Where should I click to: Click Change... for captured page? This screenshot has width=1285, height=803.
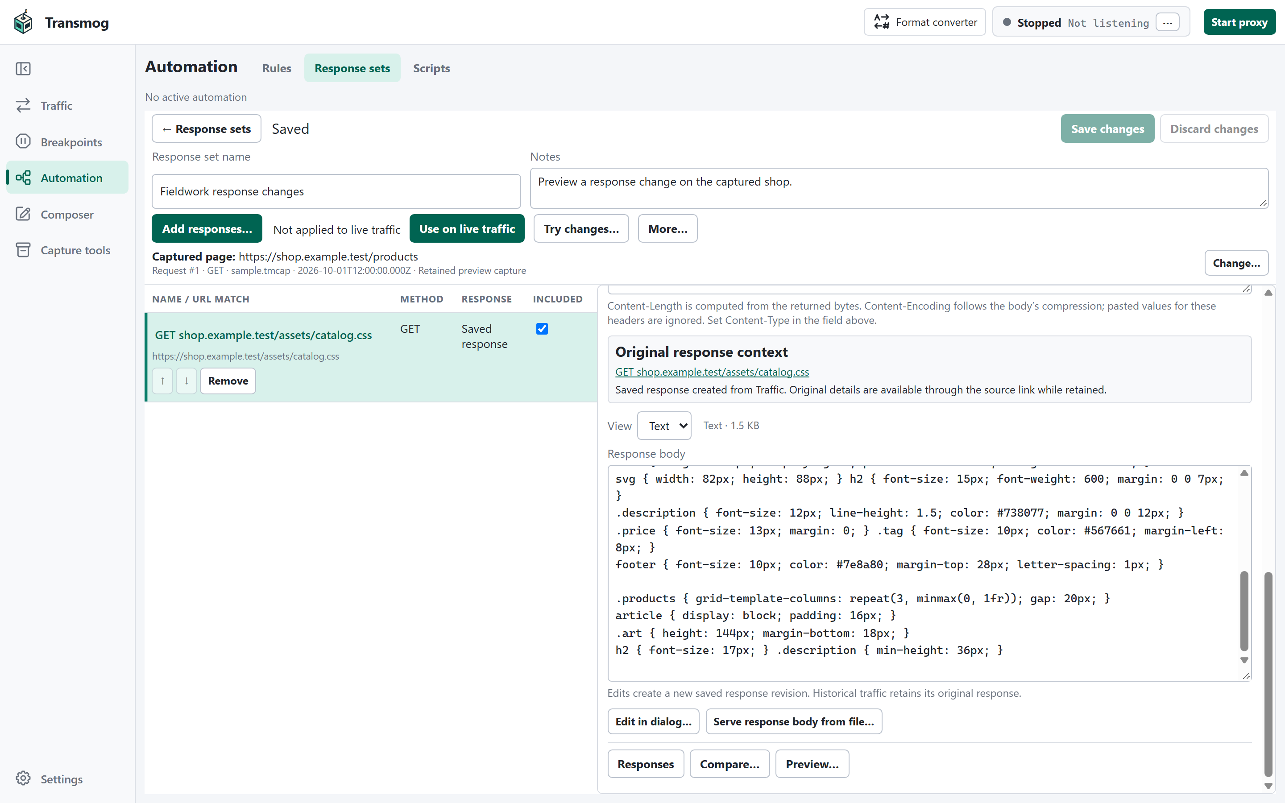click(1236, 263)
